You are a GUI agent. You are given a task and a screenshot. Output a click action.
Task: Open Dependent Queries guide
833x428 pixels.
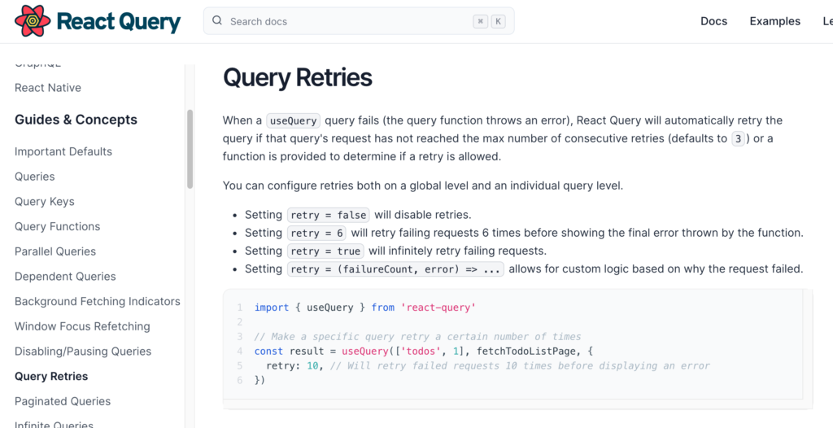(x=65, y=277)
